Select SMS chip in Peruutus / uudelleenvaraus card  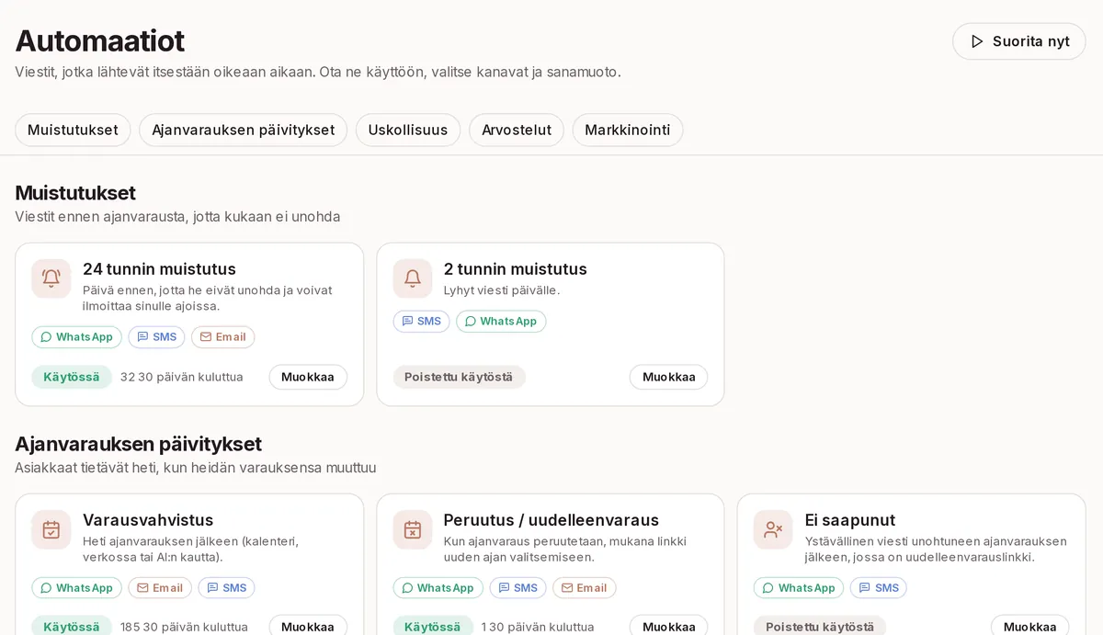517,588
